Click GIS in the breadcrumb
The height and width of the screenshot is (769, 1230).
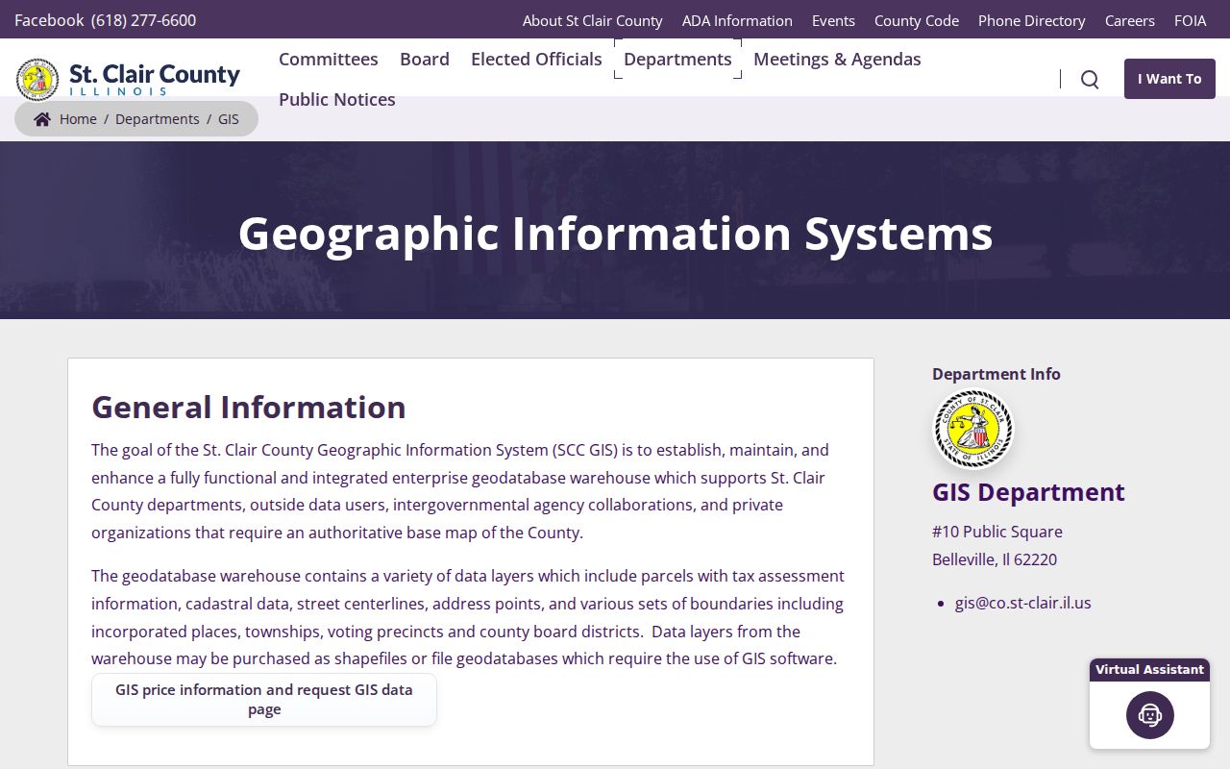click(229, 119)
